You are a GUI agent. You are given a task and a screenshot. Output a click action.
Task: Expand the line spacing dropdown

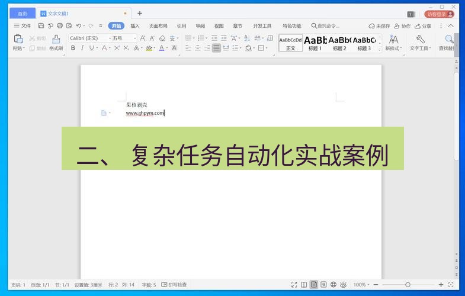click(240, 48)
